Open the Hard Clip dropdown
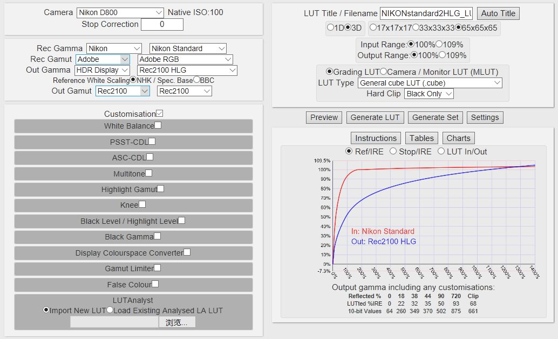Screen dimensions: 558x339 (x=428, y=94)
